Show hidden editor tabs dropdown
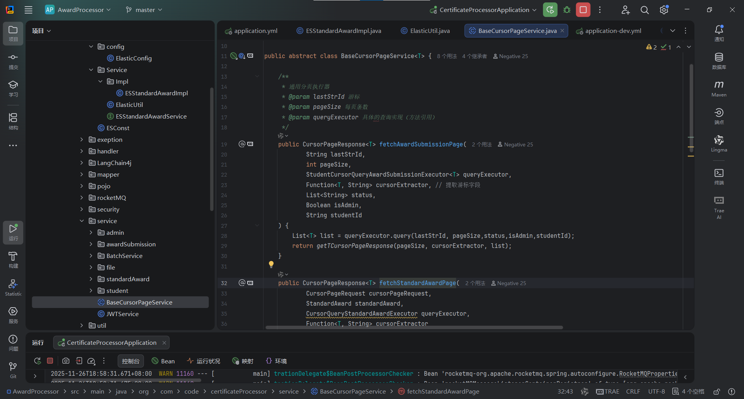Image resolution: width=744 pixels, height=399 pixels. tap(673, 31)
